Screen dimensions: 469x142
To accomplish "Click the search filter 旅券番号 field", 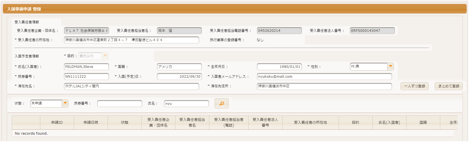I will click(x=119, y=104).
